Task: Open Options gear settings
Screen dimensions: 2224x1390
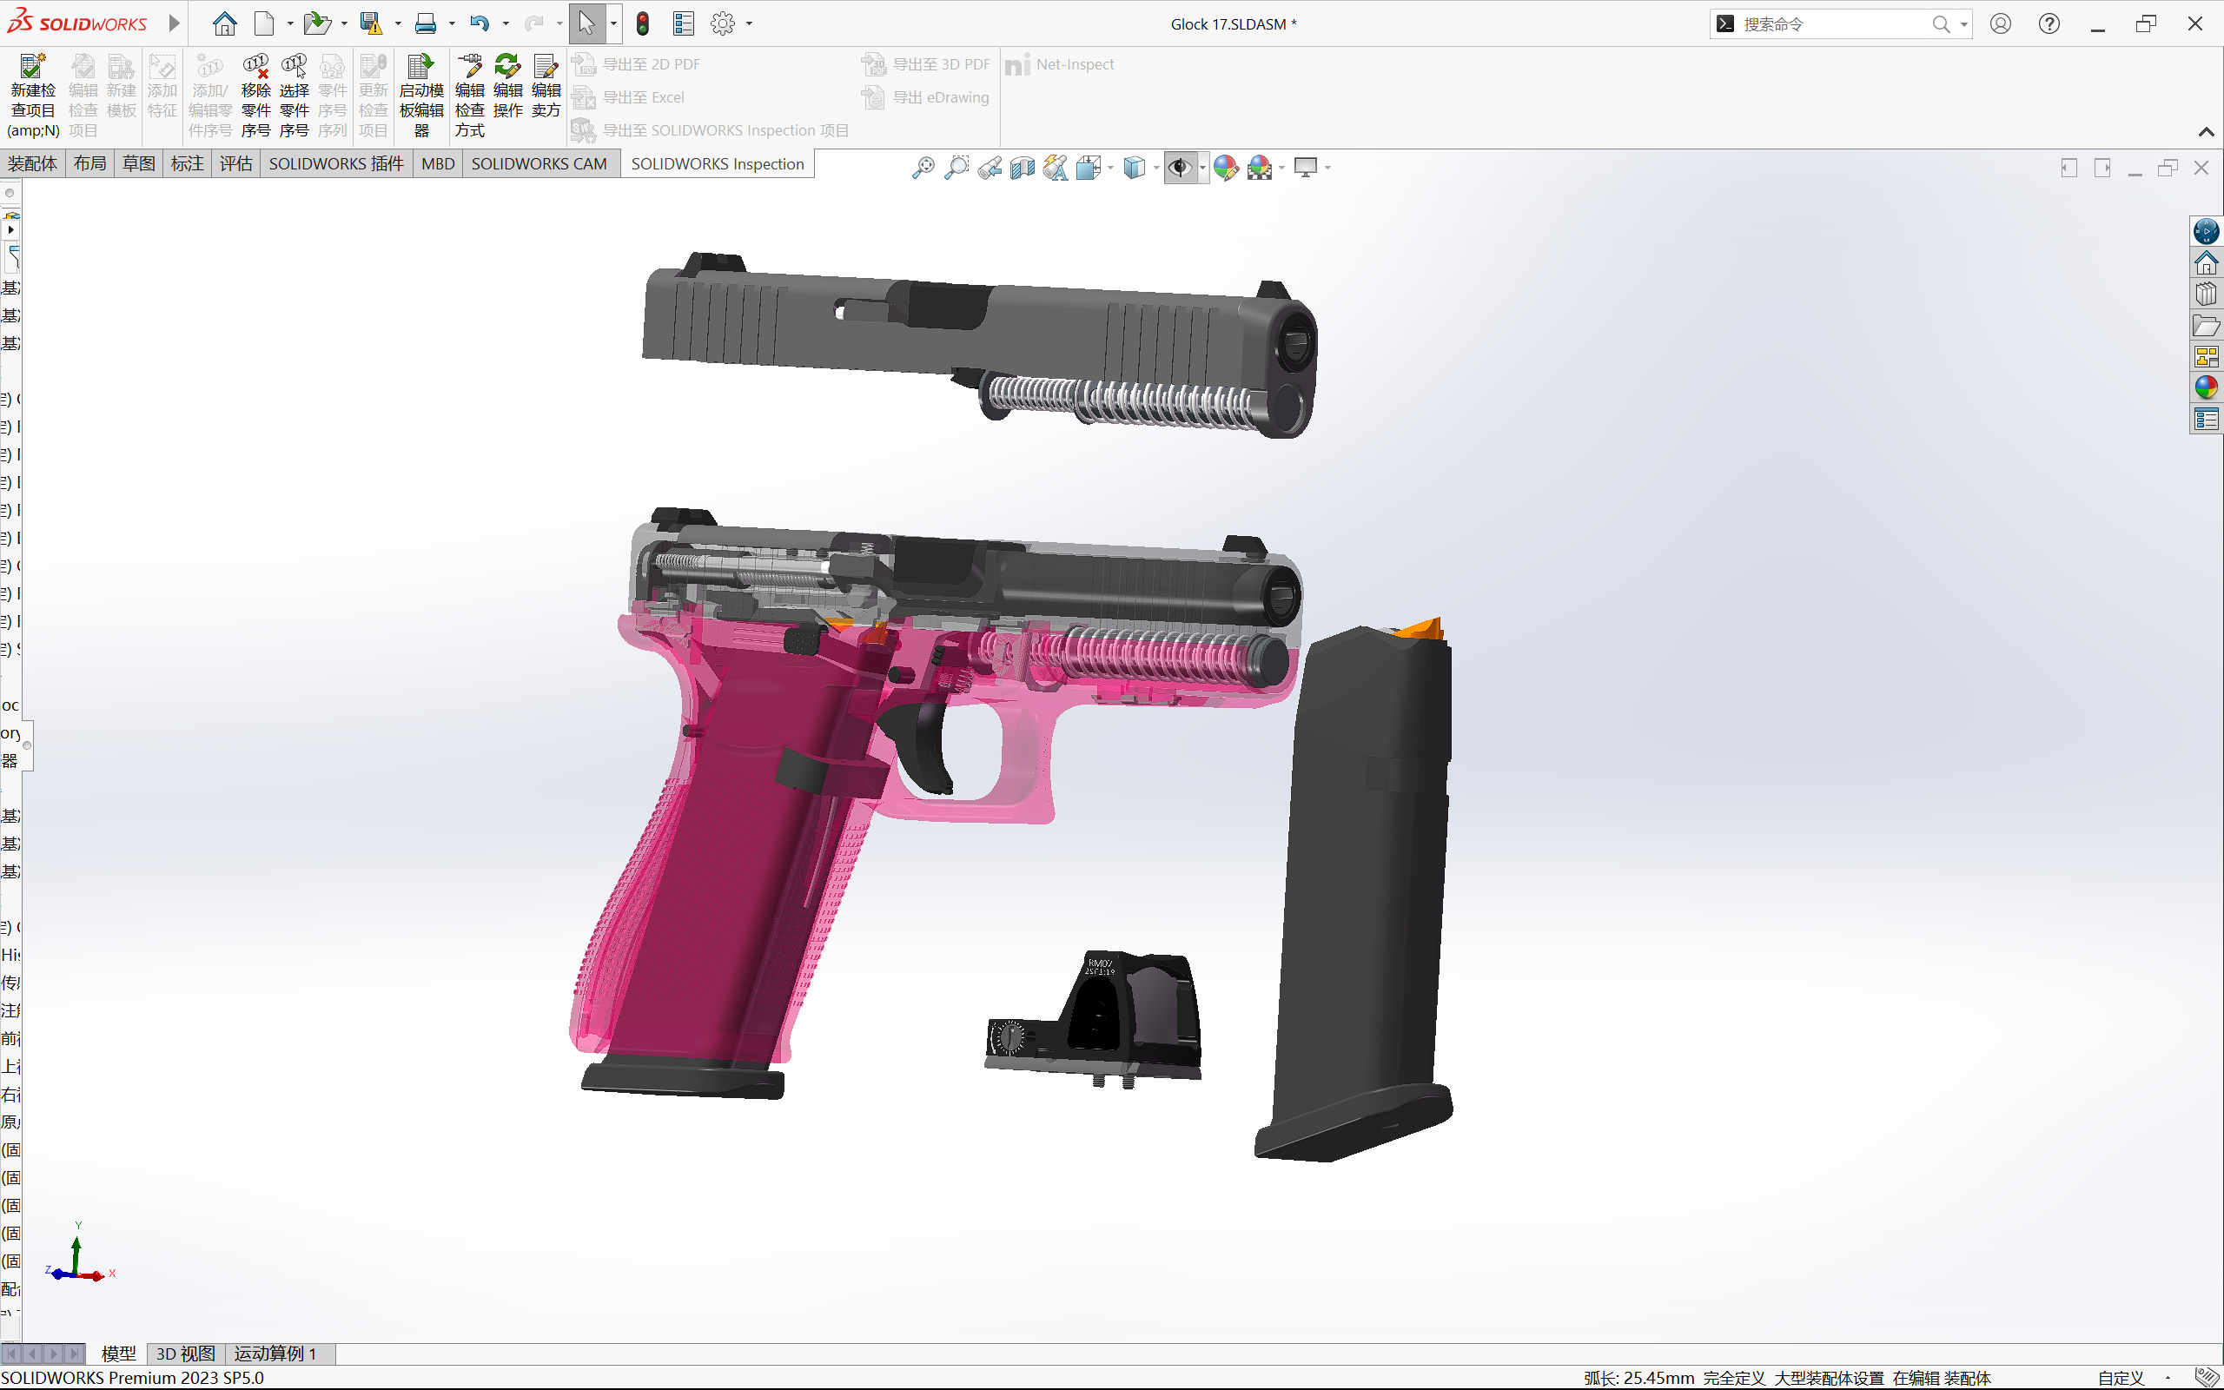Action: [724, 24]
